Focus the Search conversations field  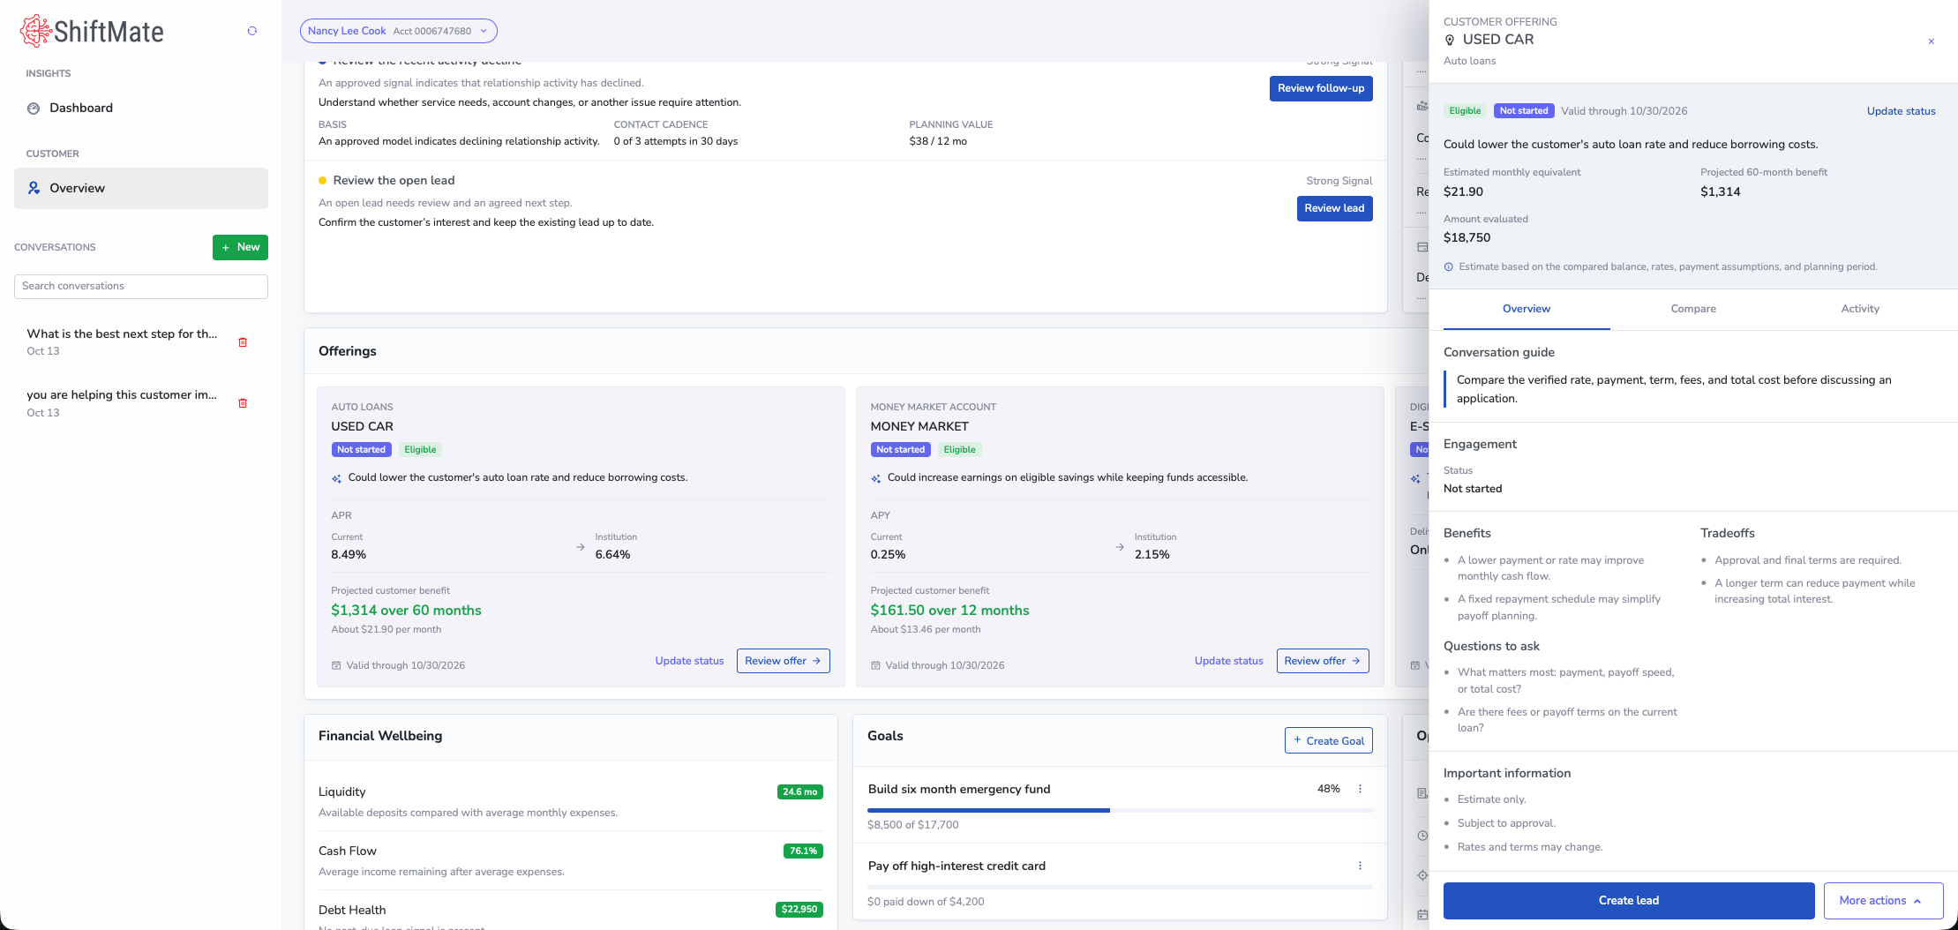point(141,286)
